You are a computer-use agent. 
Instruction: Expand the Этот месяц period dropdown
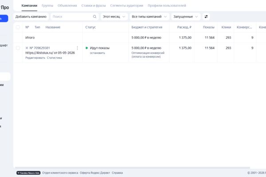pyautogui.click(x=114, y=17)
